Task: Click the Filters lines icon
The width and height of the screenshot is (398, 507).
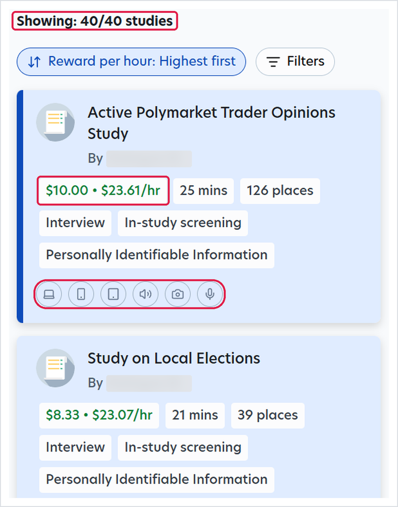Action: tap(273, 61)
